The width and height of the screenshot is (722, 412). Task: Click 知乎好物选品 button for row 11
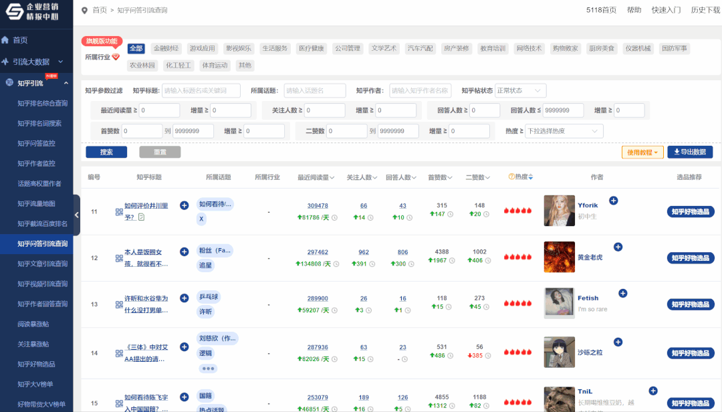click(690, 211)
